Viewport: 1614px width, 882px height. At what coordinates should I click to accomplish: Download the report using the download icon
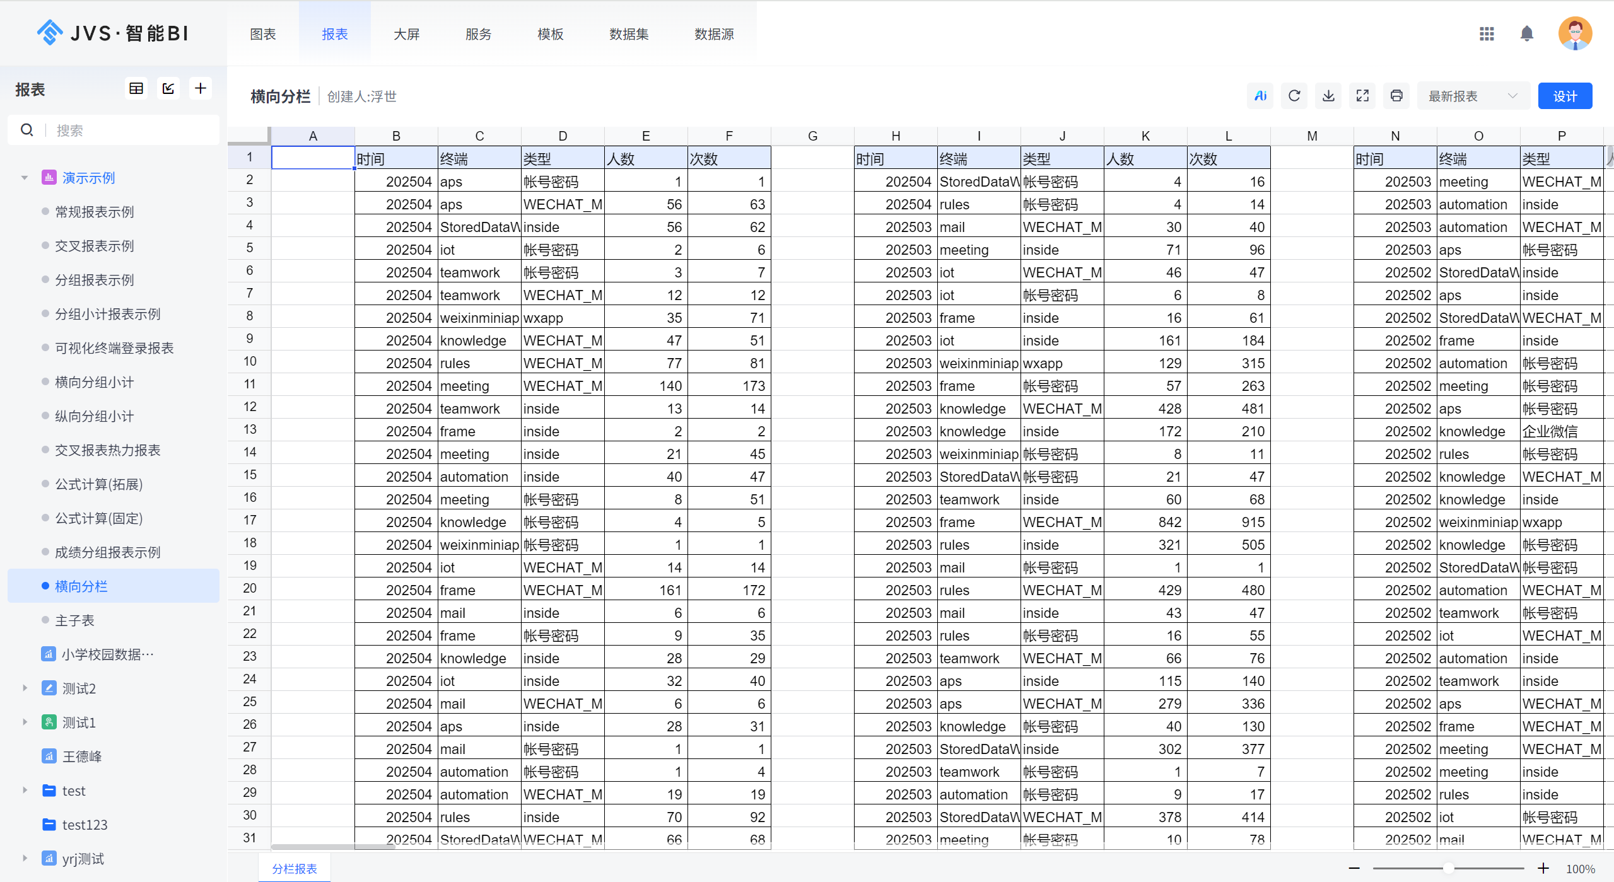click(1328, 95)
